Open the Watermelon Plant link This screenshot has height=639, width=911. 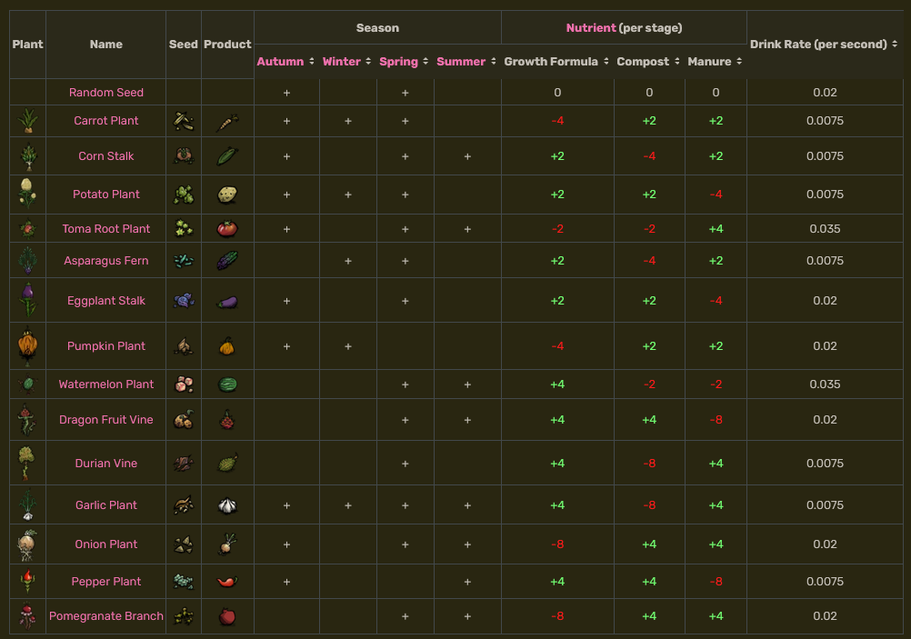pyautogui.click(x=106, y=384)
